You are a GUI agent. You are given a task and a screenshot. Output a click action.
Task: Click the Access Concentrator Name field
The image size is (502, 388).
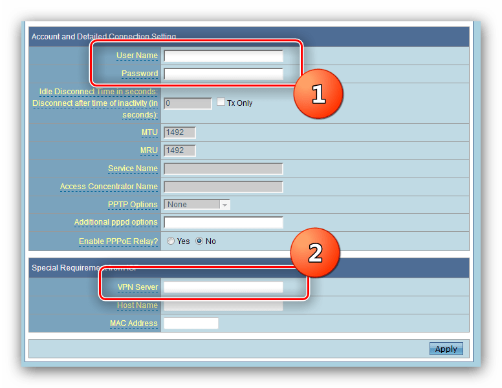pos(223,187)
